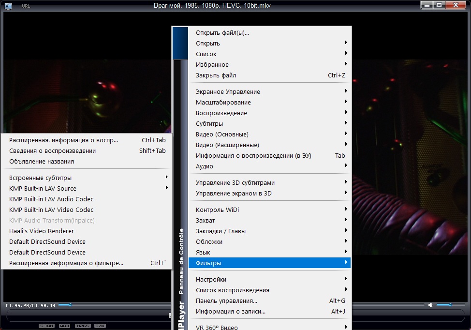
Task: Select Закрыть файл menu entry
Action: pos(216,75)
